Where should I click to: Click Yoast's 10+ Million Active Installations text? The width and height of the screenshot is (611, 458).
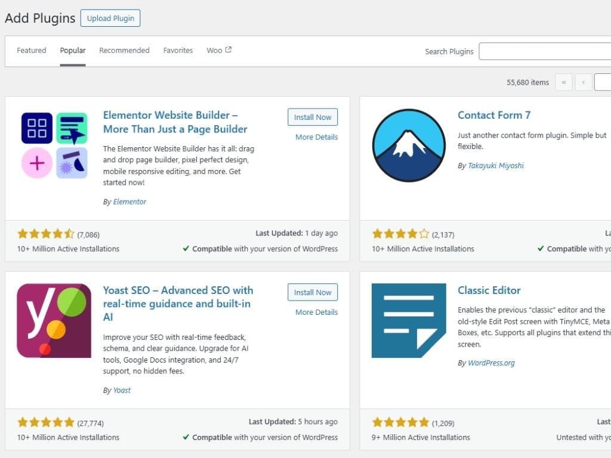68,437
